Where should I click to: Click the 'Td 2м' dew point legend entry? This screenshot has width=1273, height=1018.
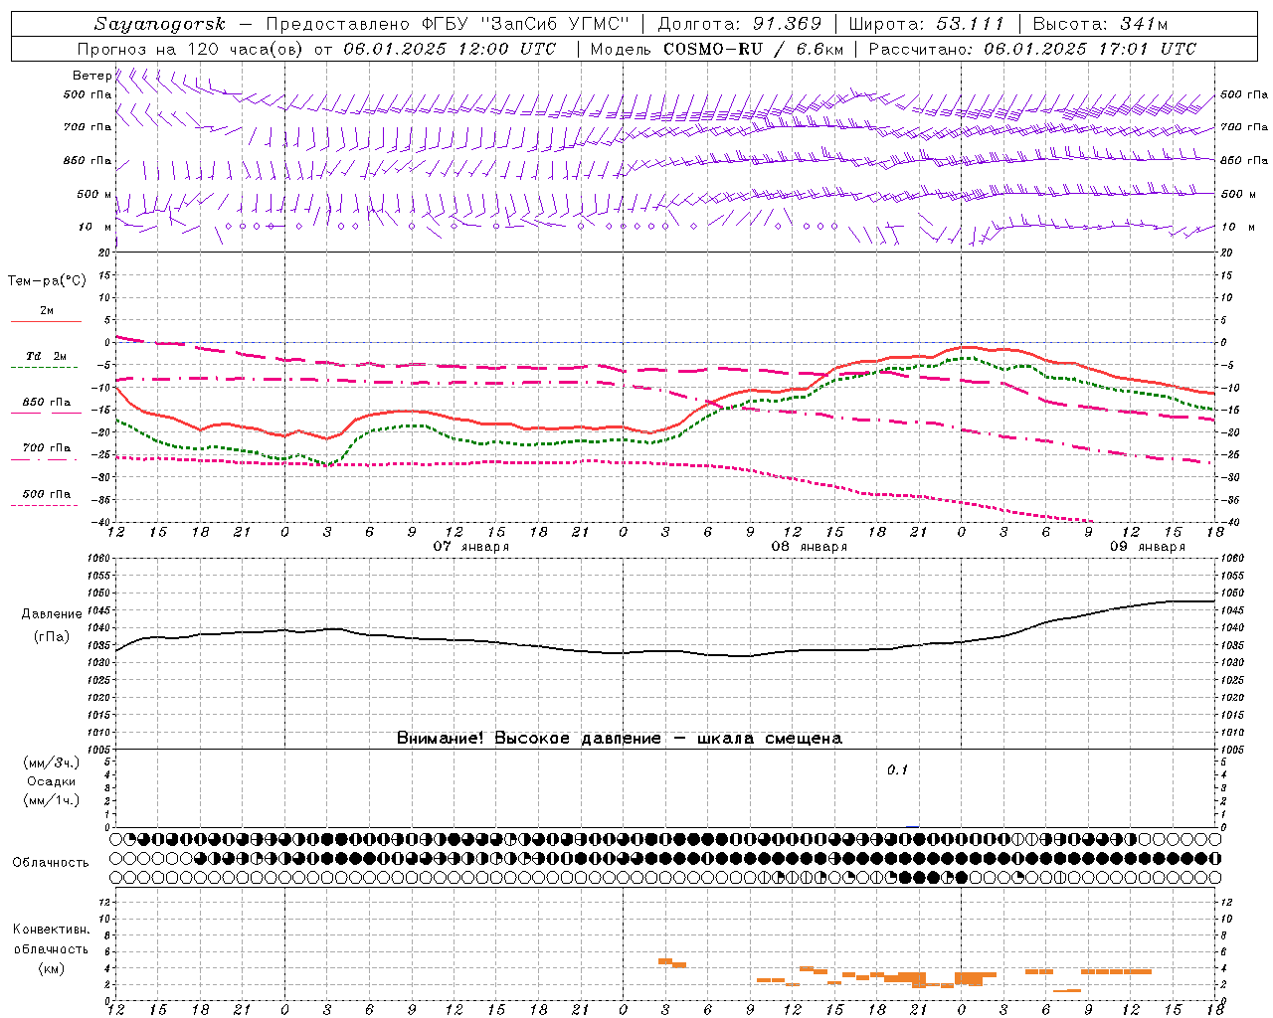coord(47,356)
